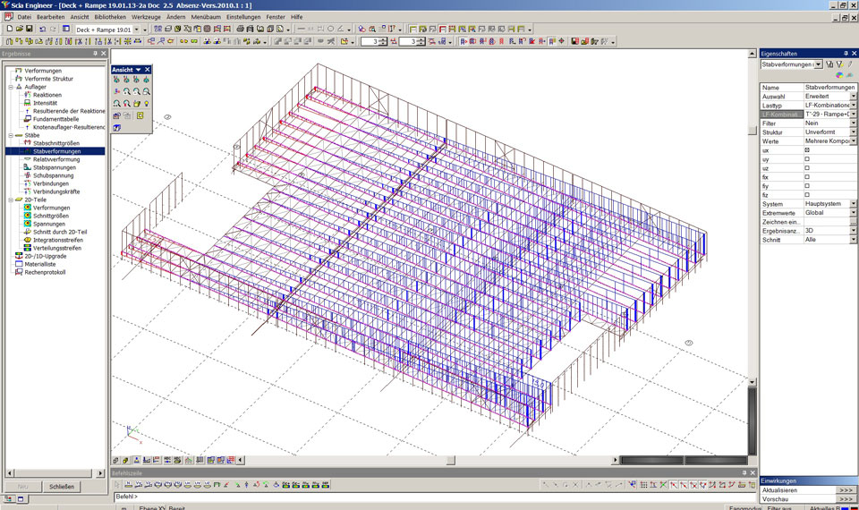
Task: Click the Undo arrow in the toolbar
Action: [x=43, y=29]
